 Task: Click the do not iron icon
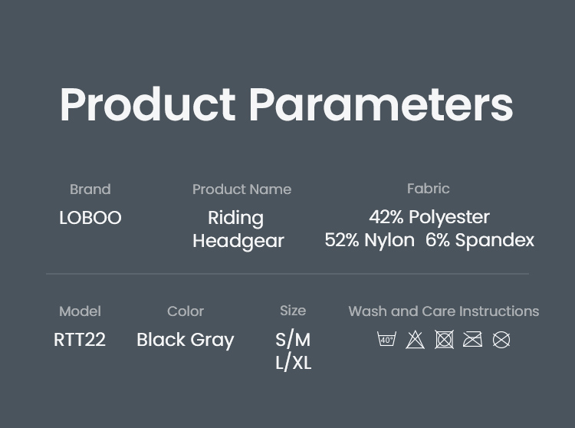coord(472,339)
